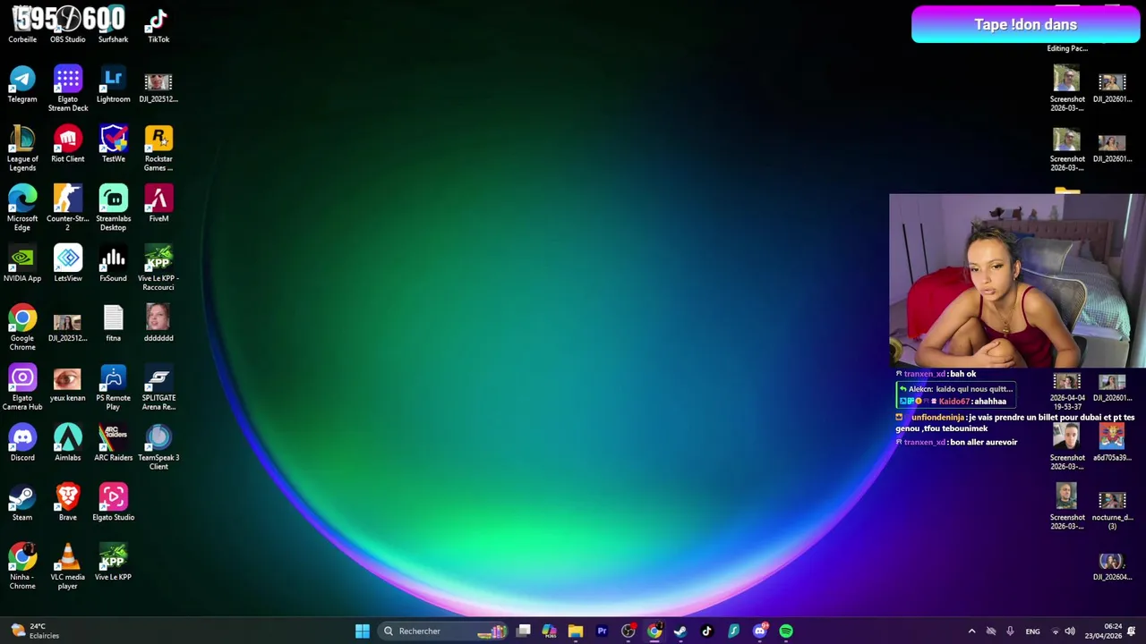Launch PS Remote Play from desktop

(113, 388)
